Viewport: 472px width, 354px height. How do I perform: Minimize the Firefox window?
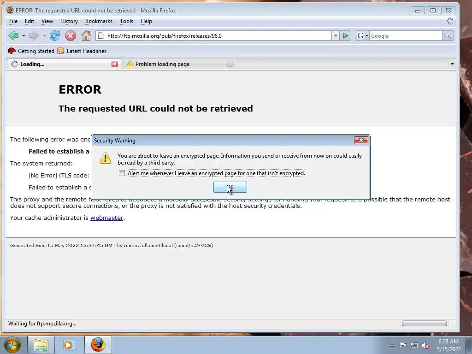click(x=418, y=11)
